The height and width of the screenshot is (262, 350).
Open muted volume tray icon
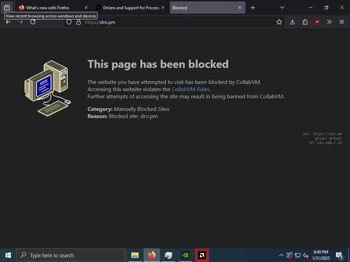[x=306, y=255]
